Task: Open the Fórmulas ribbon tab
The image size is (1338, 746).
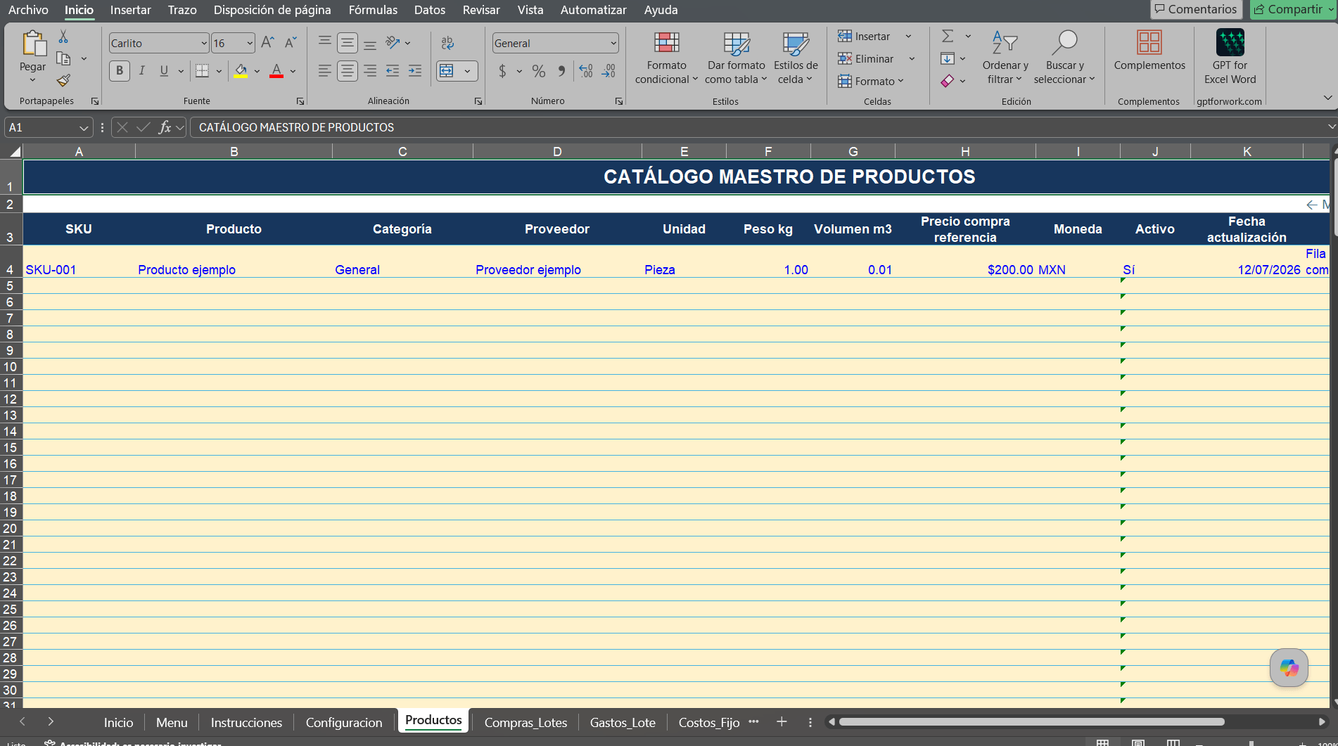Action: [373, 10]
